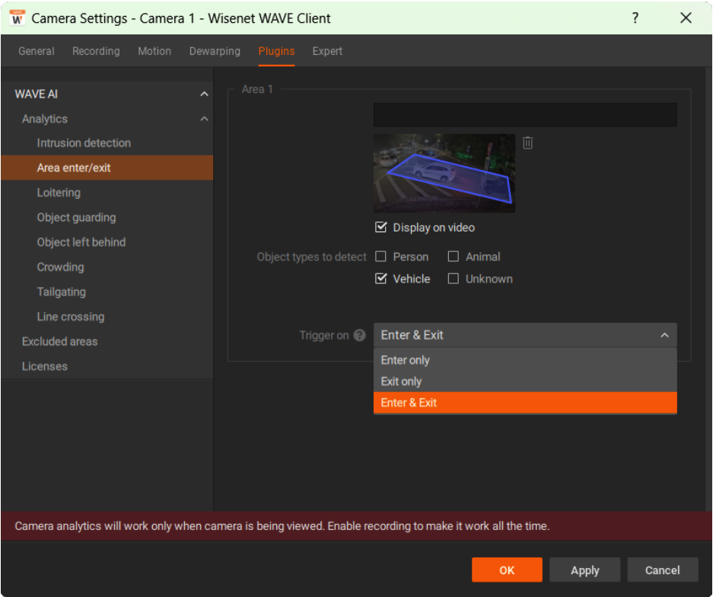Image resolution: width=713 pixels, height=597 pixels.
Task: Click the Trigger on help question icon
Action: click(x=360, y=335)
